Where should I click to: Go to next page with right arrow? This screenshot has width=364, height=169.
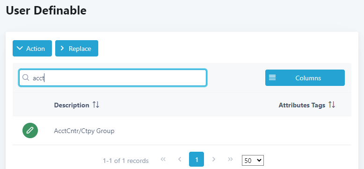214,159
